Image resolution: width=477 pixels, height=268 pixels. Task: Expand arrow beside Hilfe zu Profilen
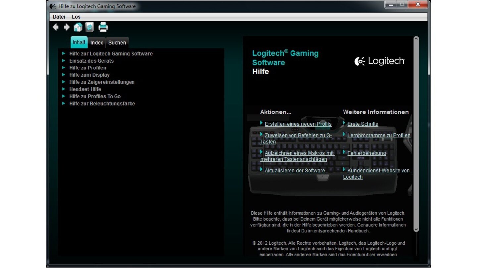64,67
